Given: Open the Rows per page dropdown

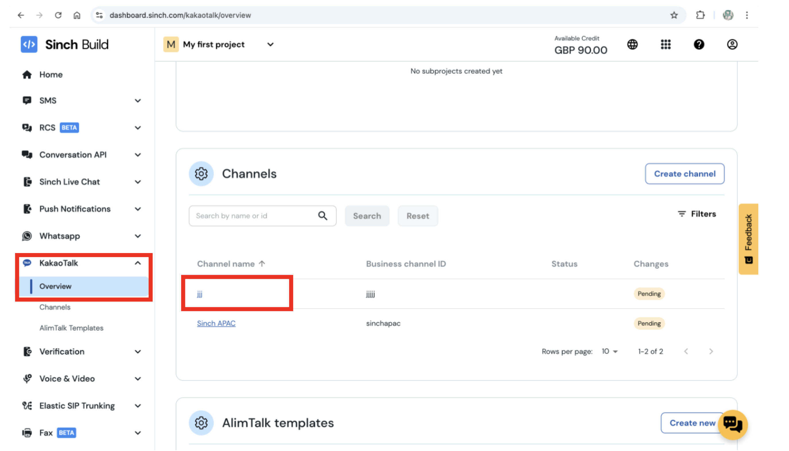Looking at the screenshot, I should [609, 351].
